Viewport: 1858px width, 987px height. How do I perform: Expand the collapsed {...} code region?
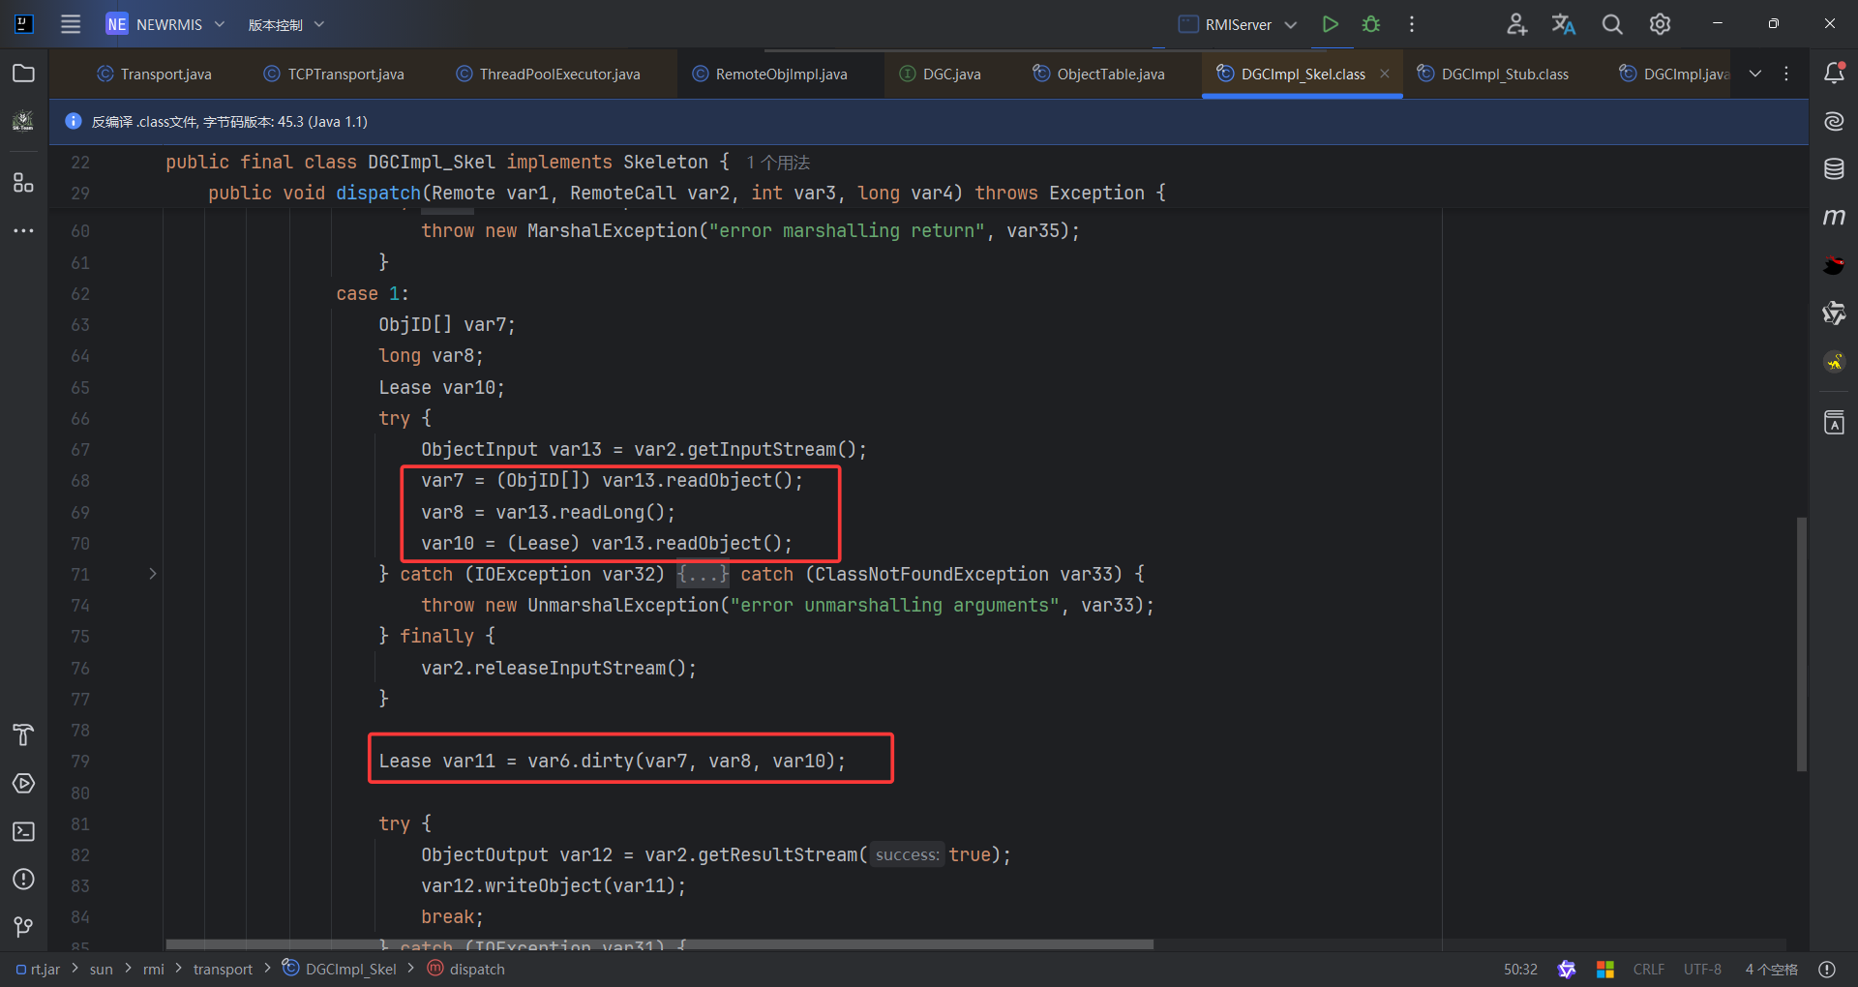pos(703,575)
